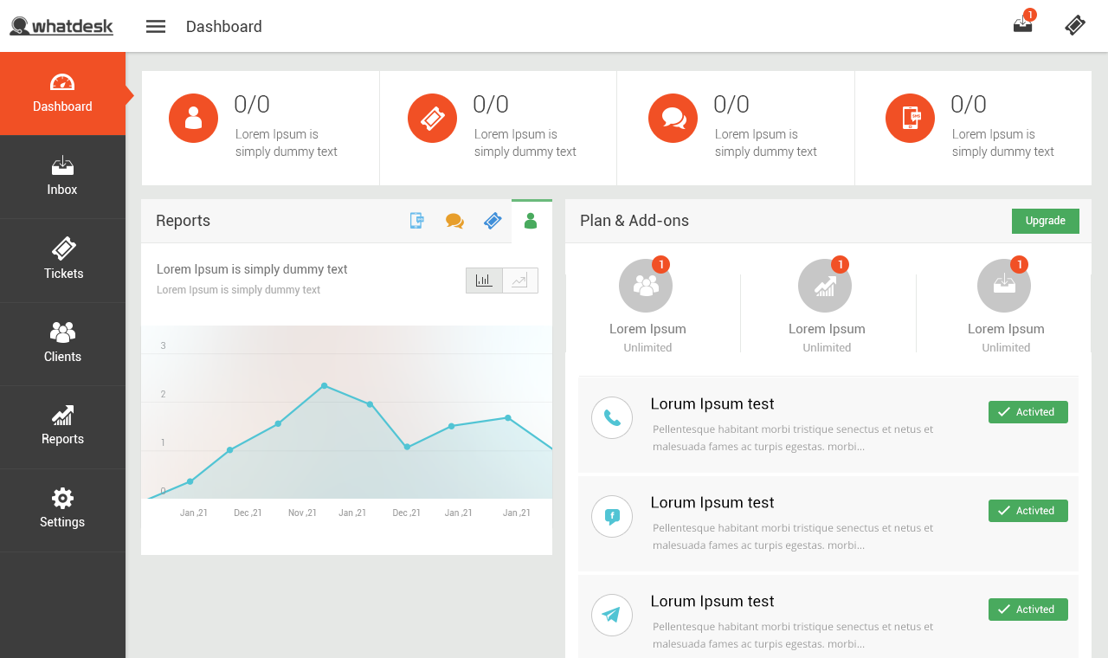Click the chart add-on circle with badge
Screen dimensions: 1108x658
pyautogui.click(x=825, y=286)
